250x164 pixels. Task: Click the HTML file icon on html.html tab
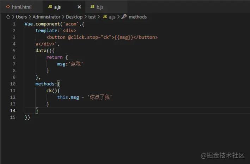point(8,7)
